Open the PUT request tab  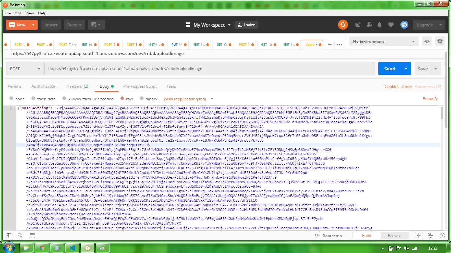pos(178,45)
